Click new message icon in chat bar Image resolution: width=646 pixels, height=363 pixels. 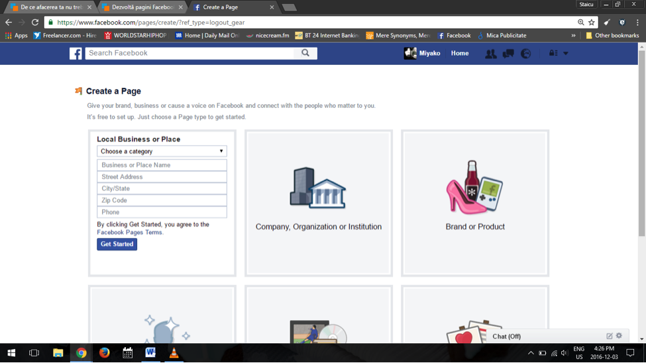click(x=610, y=336)
